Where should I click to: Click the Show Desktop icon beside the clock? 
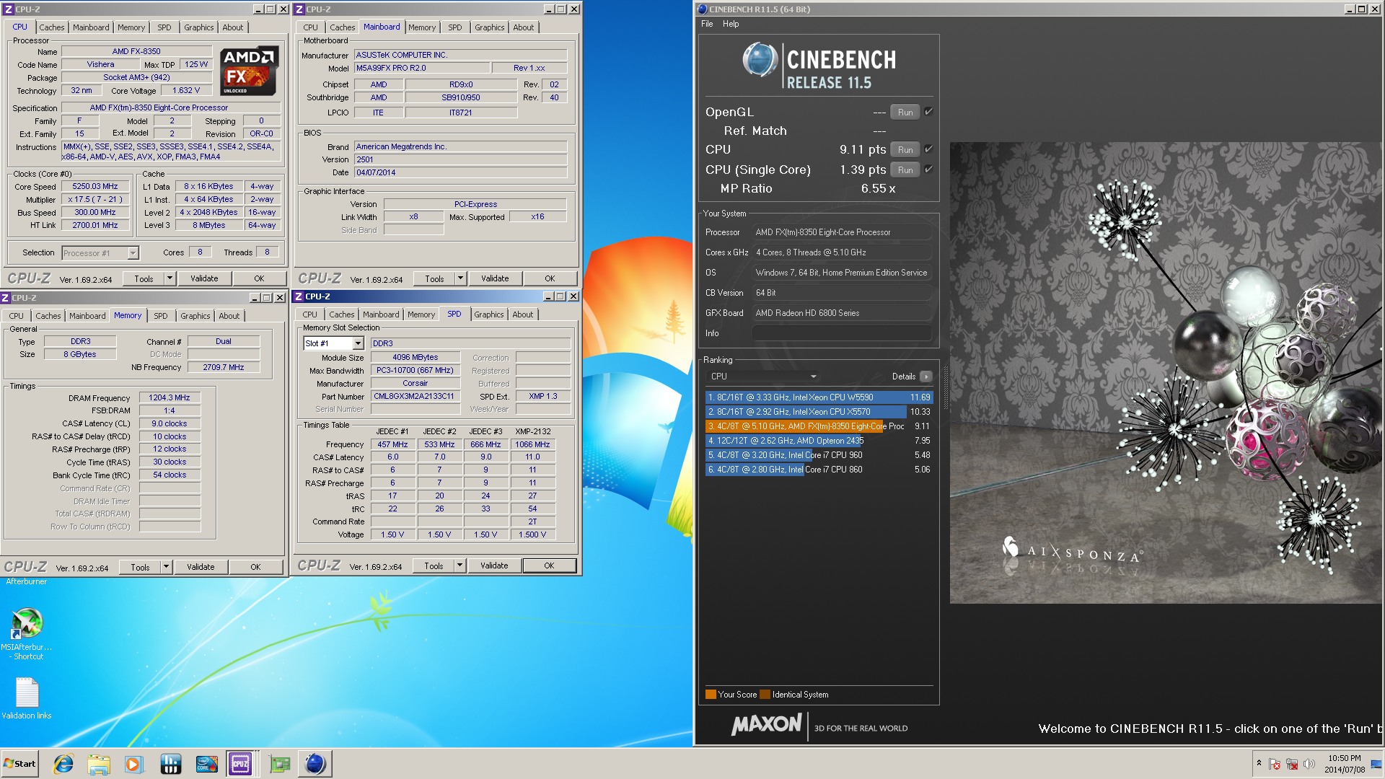(1376, 764)
